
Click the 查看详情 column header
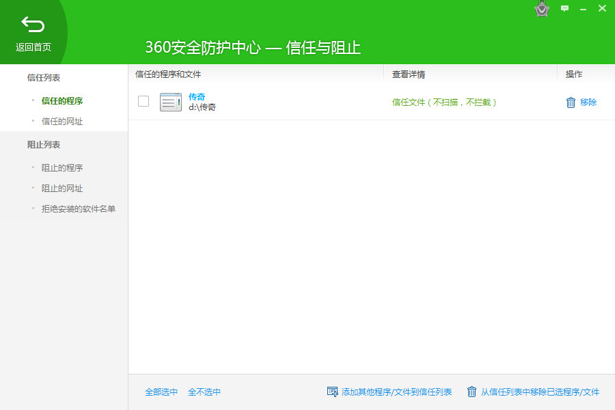point(409,74)
